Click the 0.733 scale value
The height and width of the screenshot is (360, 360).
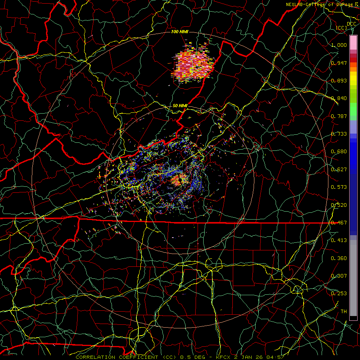coord(339,134)
